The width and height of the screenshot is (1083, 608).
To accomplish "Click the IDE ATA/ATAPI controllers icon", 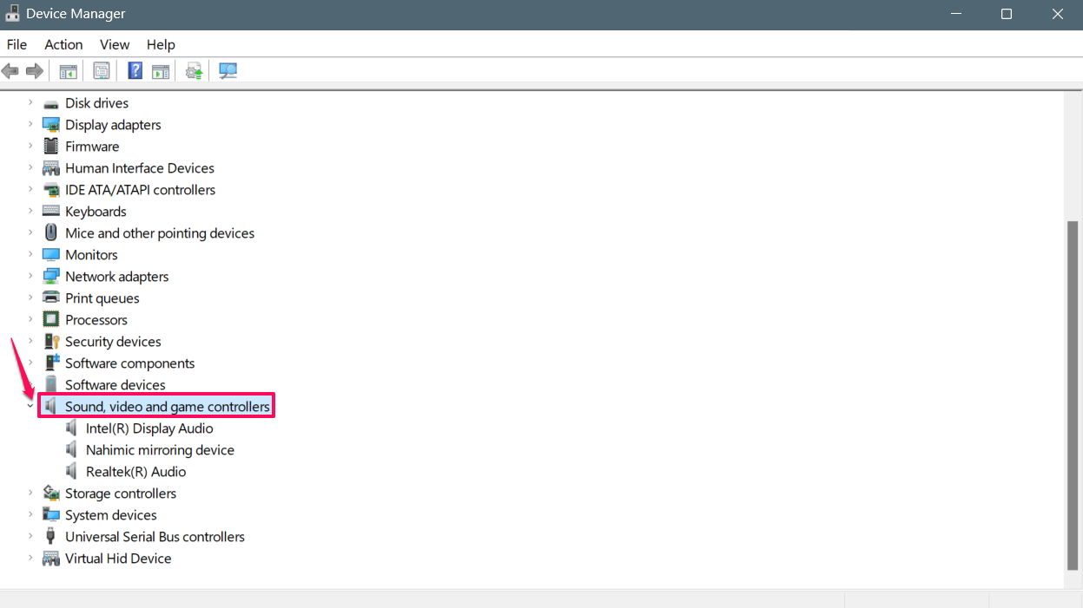I will [x=51, y=190].
